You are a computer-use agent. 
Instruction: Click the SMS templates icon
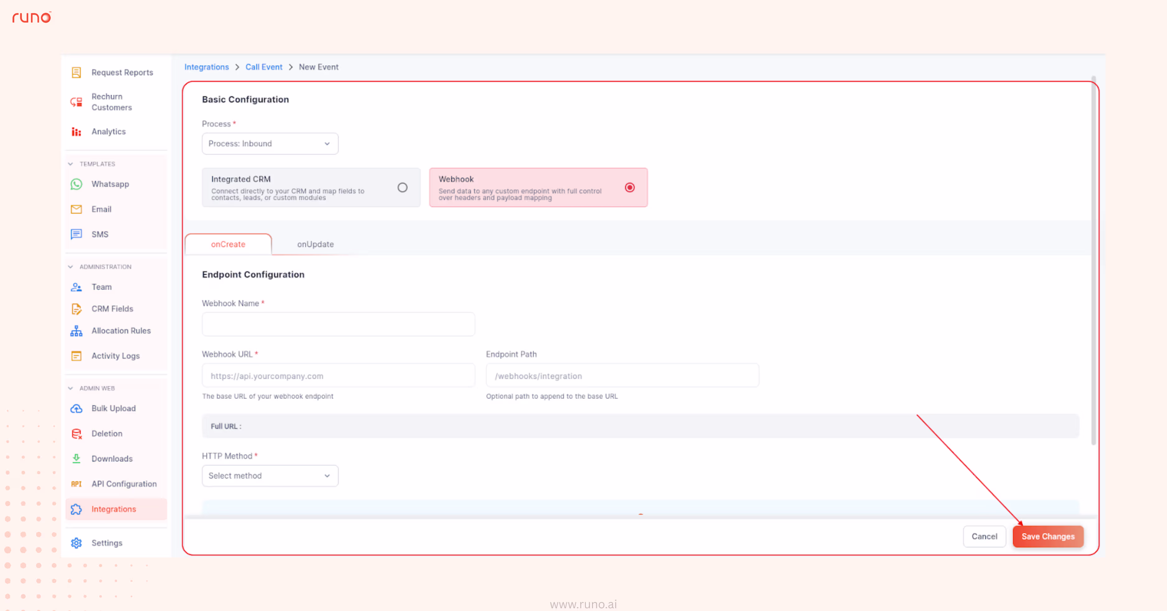point(77,234)
